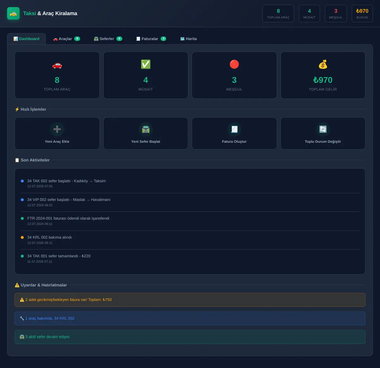The width and height of the screenshot is (380, 368).
Task: Click the road icon for Yeni Sefer Başlat
Action: pos(146,129)
